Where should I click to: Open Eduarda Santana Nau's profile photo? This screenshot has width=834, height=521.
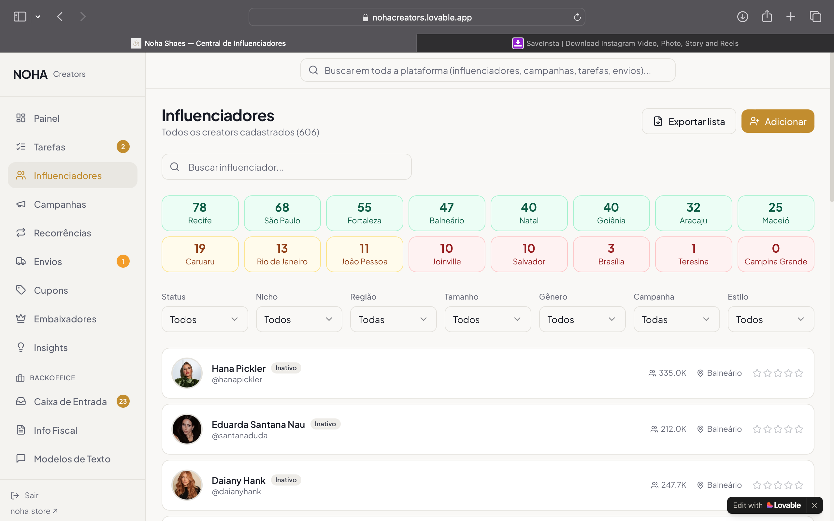[x=187, y=429]
